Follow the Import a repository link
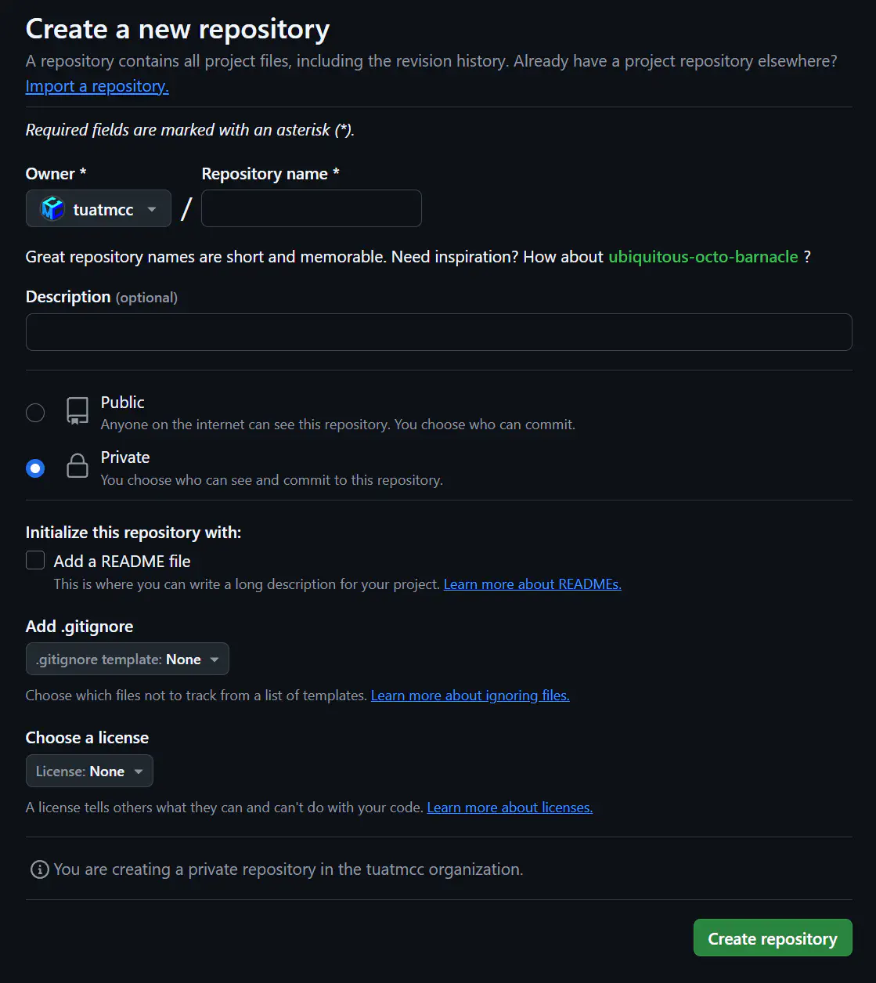876x983 pixels. [x=97, y=86]
